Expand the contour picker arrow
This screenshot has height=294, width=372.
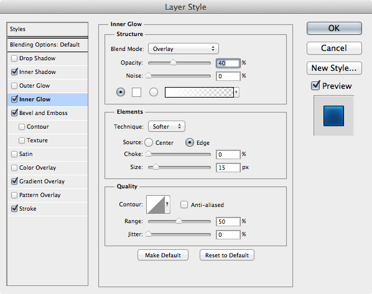[x=167, y=204]
